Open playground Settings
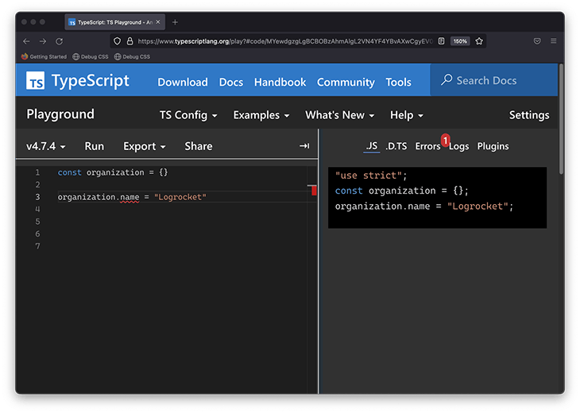580x413 pixels. point(529,115)
